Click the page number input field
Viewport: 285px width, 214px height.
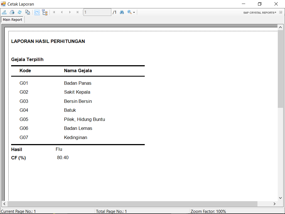pos(97,12)
